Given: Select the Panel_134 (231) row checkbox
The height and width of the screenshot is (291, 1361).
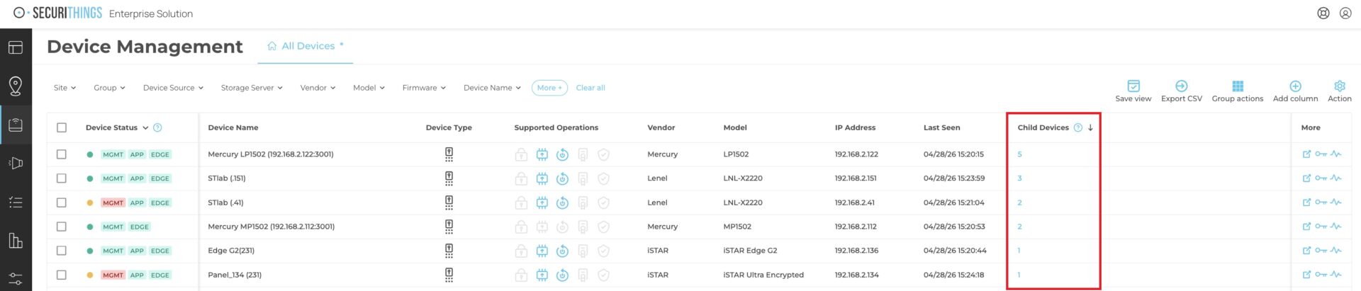Looking at the screenshot, I should coord(62,275).
